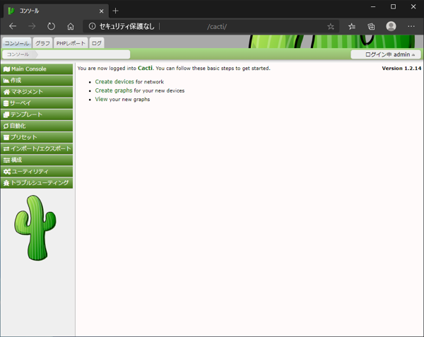Screen dimensions: 424x337
Task: Go to browser home page icon
Action: pyautogui.click(x=71, y=26)
